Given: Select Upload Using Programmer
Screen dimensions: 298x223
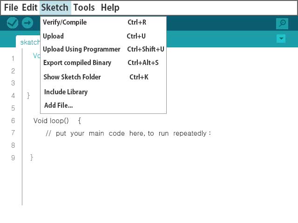Looking at the screenshot, I should 103,49.
